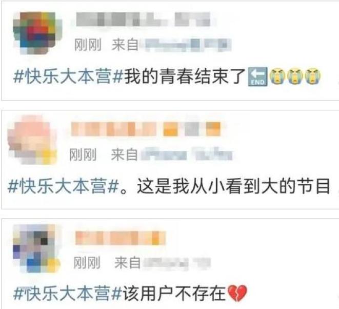Click the broken heart emoji after 该用户不存在
339x309 pixels.
click(x=237, y=293)
